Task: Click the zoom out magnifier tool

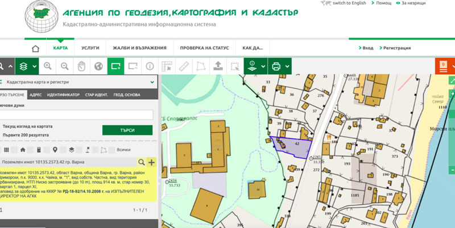Action: [64, 66]
